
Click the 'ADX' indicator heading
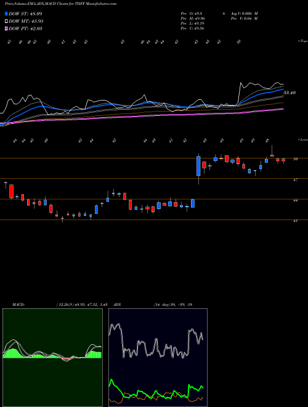[118, 305]
